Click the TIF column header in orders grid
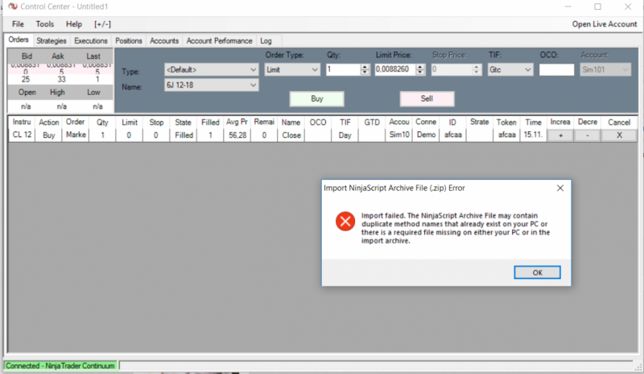The image size is (644, 374). coord(345,123)
